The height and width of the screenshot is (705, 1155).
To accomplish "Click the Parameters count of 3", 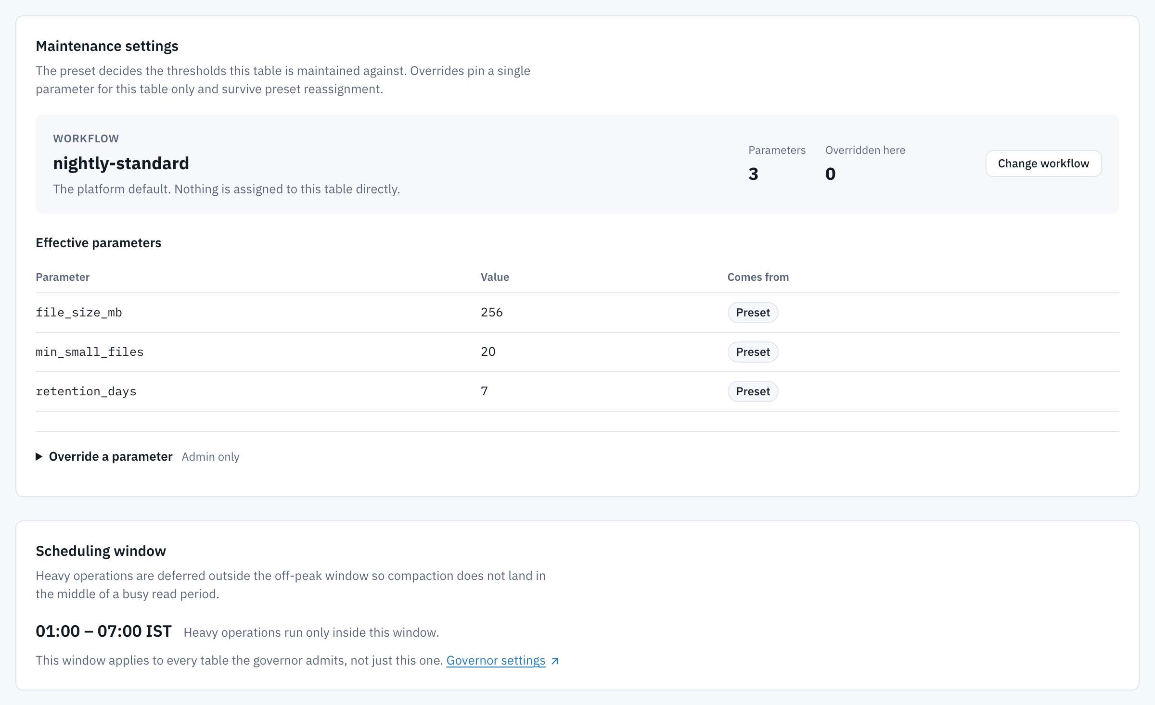I will click(x=753, y=174).
